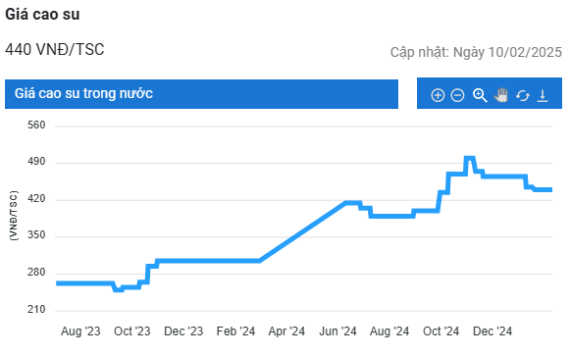Click the zoom out minus icon

457,95
